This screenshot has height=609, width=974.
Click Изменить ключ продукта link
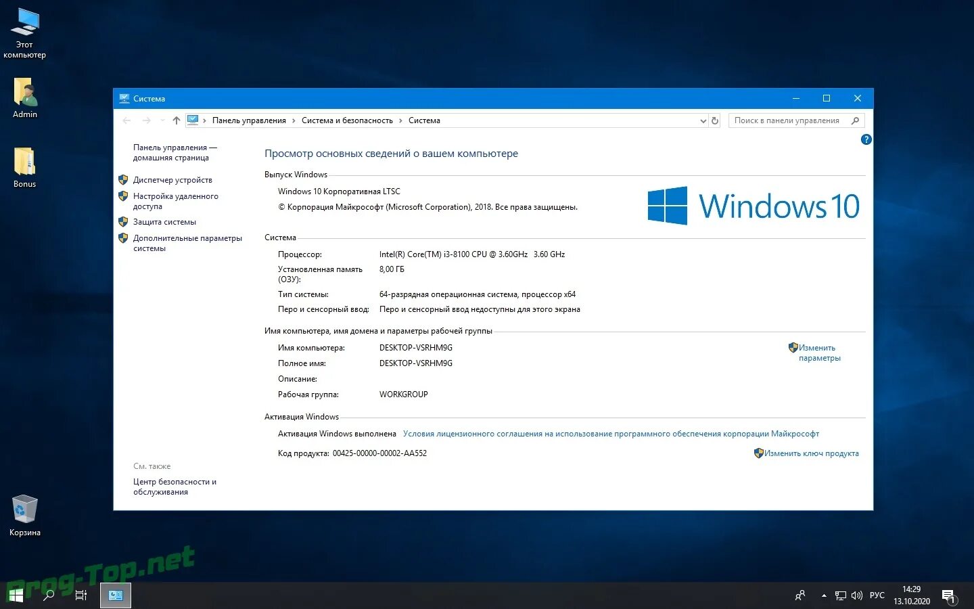(811, 453)
